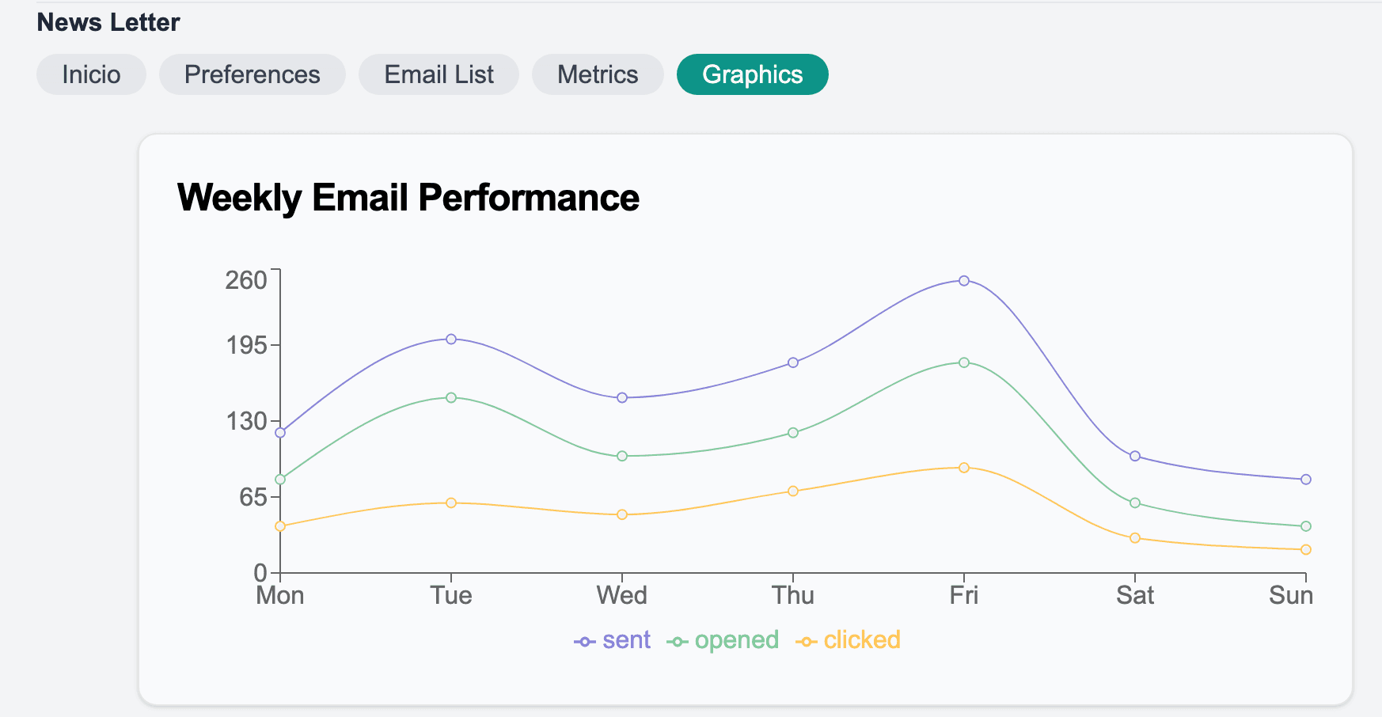Click the sent data point on Saturday
The height and width of the screenshot is (717, 1382).
coord(1135,456)
